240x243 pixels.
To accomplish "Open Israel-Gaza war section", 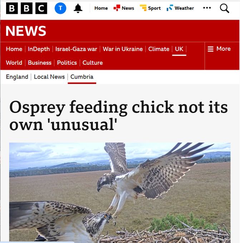I will [76, 49].
